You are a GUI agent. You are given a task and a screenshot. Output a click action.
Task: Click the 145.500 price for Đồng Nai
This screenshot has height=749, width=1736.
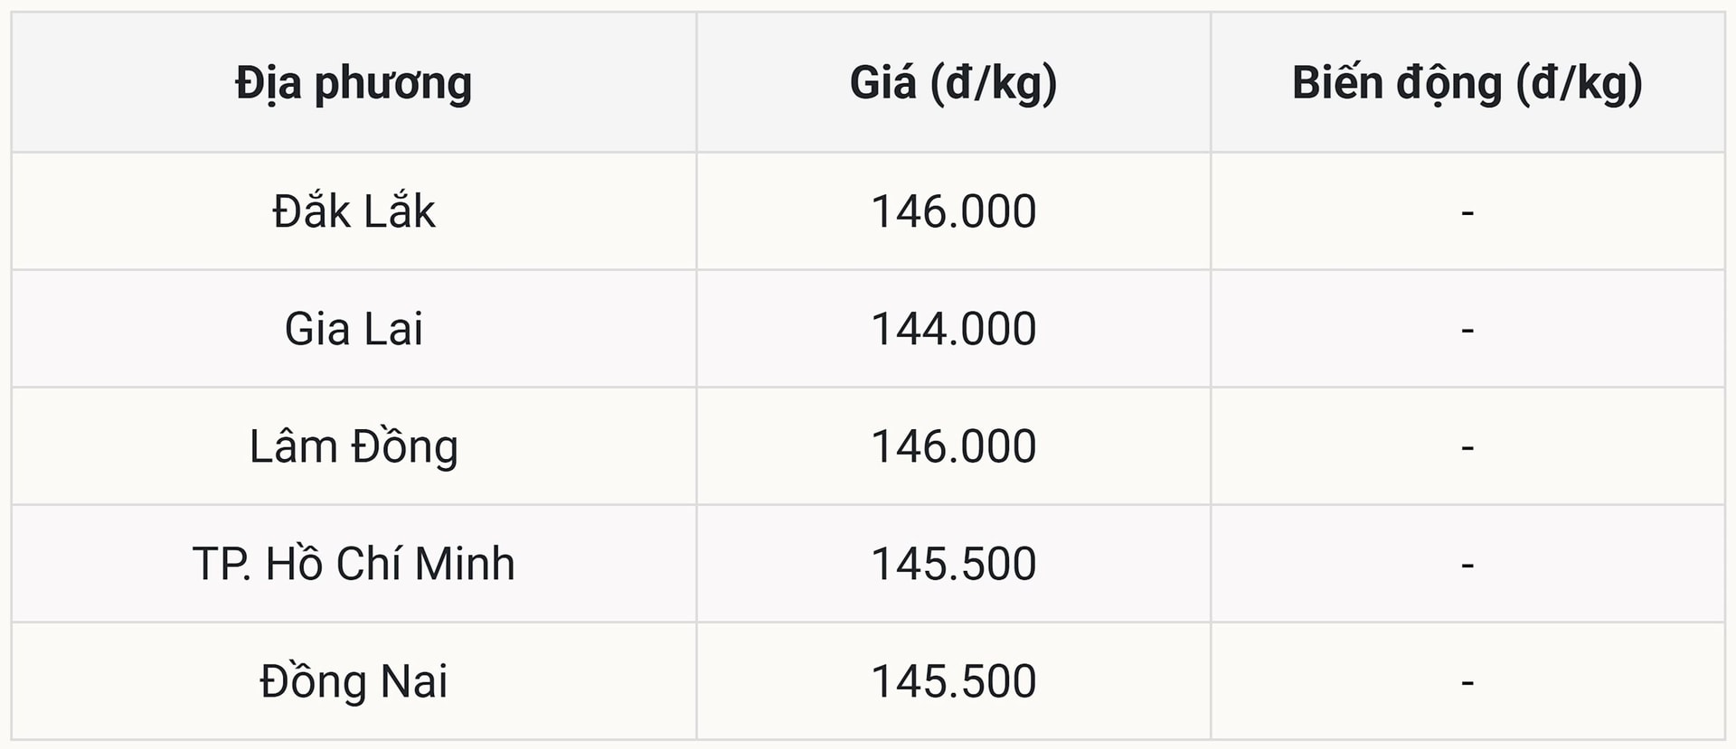[x=953, y=681]
